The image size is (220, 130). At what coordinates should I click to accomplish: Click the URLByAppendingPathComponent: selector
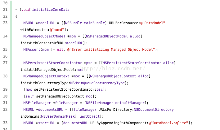(x=119, y=123)
